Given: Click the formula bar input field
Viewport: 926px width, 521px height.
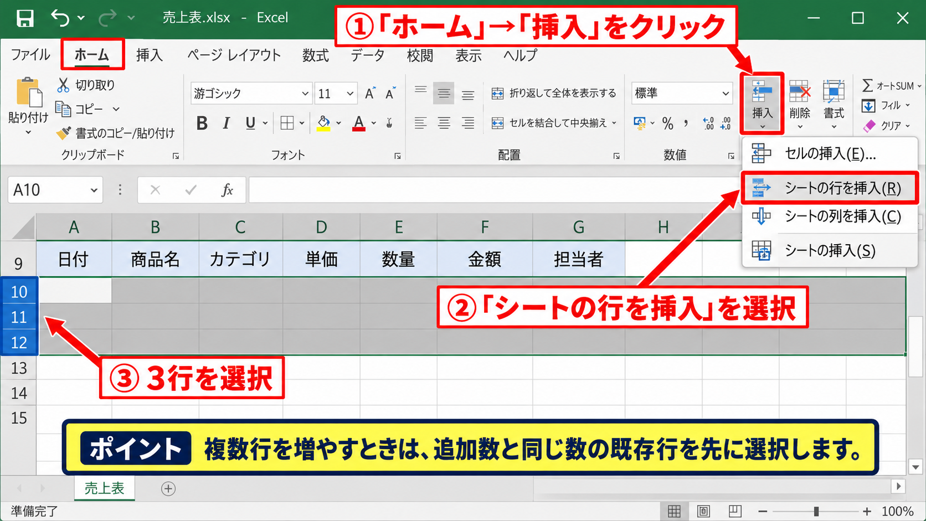Looking at the screenshot, I should [496, 190].
